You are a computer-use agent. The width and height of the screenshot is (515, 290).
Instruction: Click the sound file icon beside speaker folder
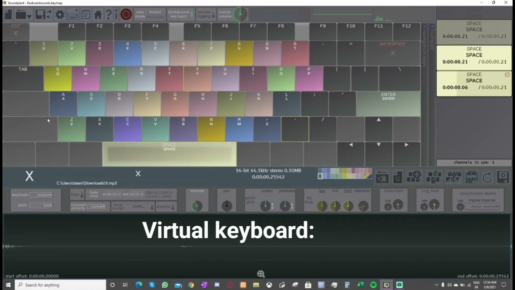[x=398, y=177]
